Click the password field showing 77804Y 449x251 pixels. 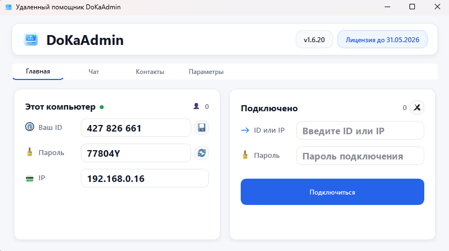coord(136,153)
